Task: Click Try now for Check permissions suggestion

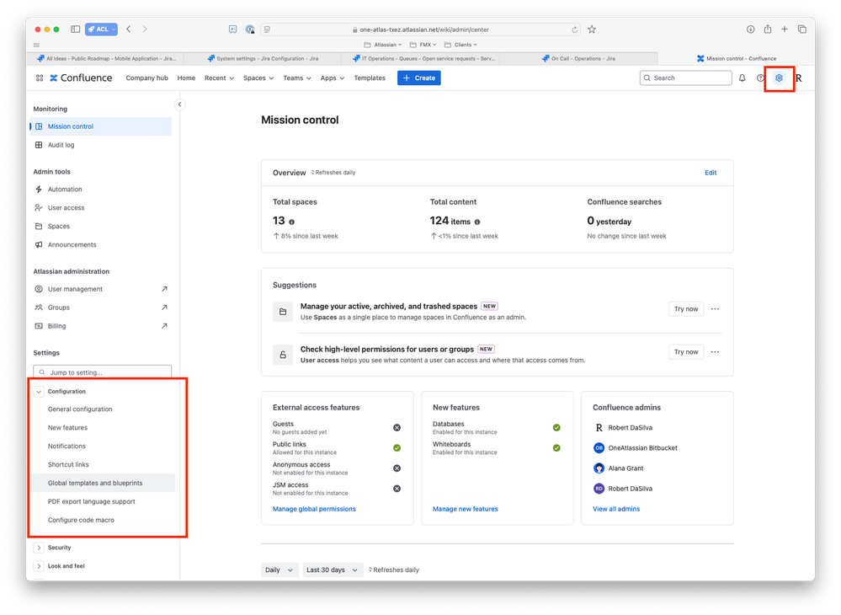Action: coord(686,352)
